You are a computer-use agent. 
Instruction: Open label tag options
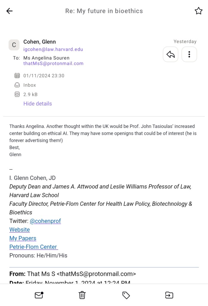[126, 295]
